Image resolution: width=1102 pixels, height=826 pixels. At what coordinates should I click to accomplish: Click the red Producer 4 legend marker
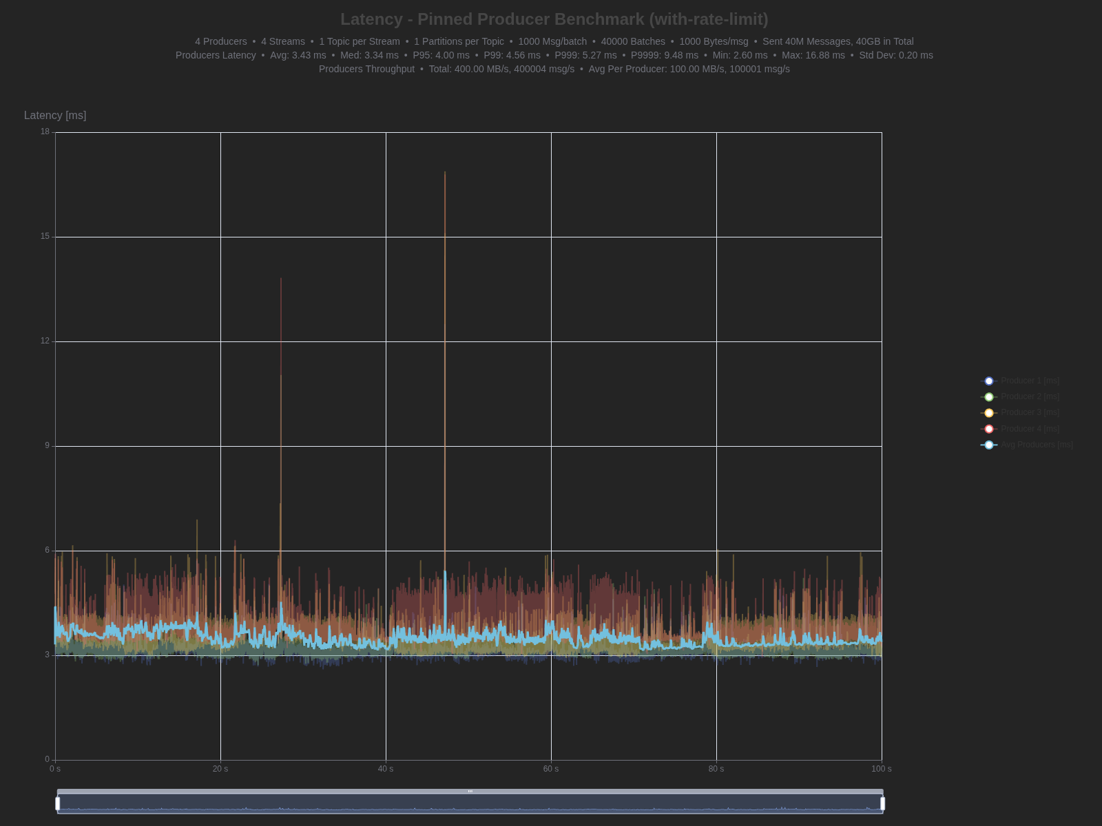coord(989,429)
